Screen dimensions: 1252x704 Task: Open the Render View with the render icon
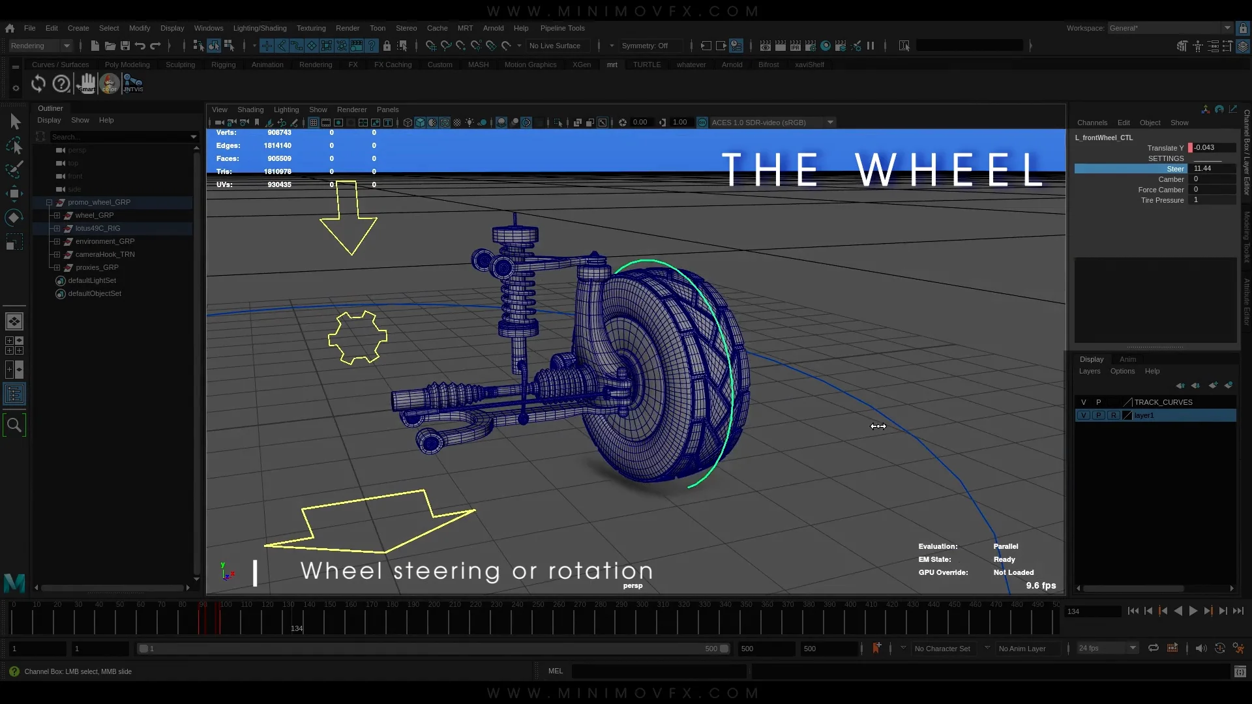coord(764,46)
